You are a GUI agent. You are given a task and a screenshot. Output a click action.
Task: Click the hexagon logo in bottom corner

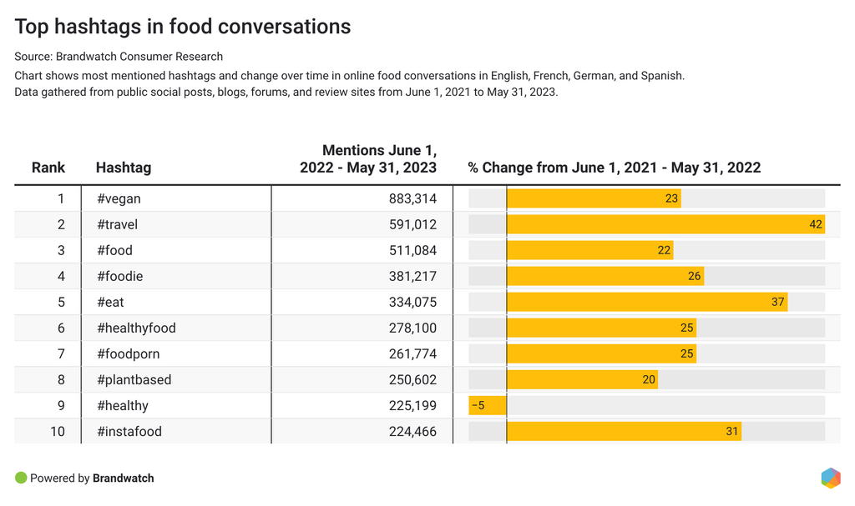coord(830,478)
